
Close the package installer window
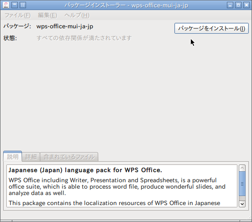[247, 5]
